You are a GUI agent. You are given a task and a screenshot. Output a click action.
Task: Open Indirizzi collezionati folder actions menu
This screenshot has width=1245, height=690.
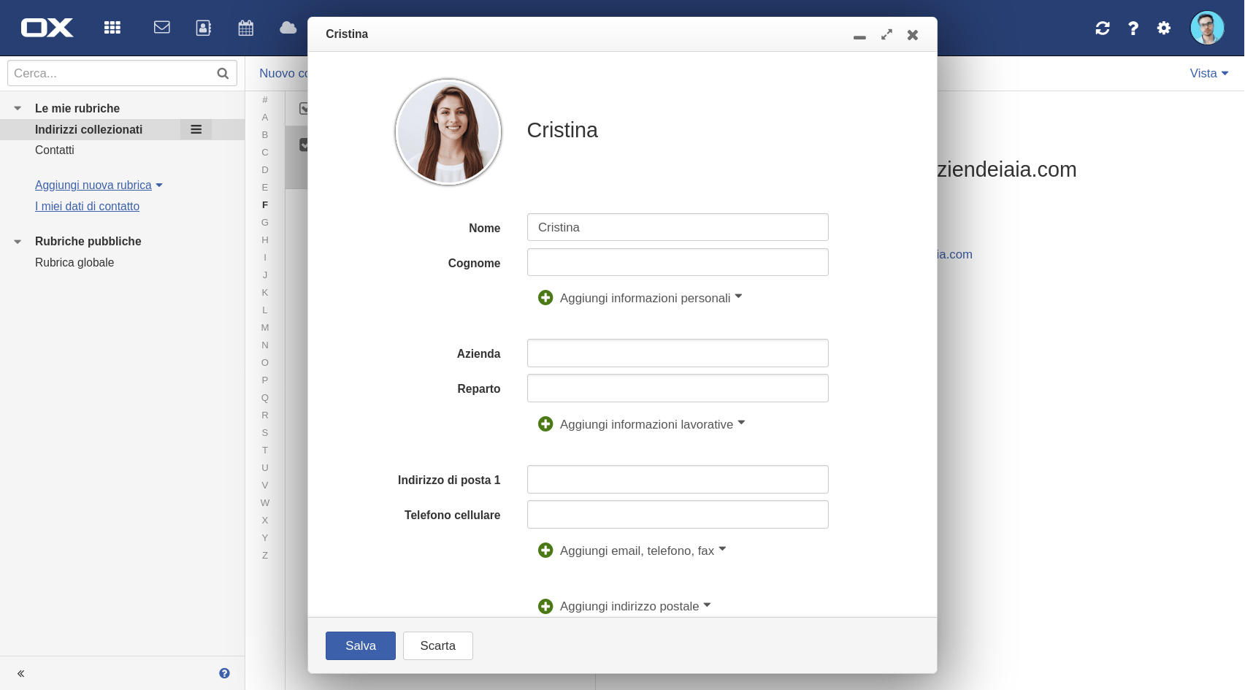pos(196,129)
